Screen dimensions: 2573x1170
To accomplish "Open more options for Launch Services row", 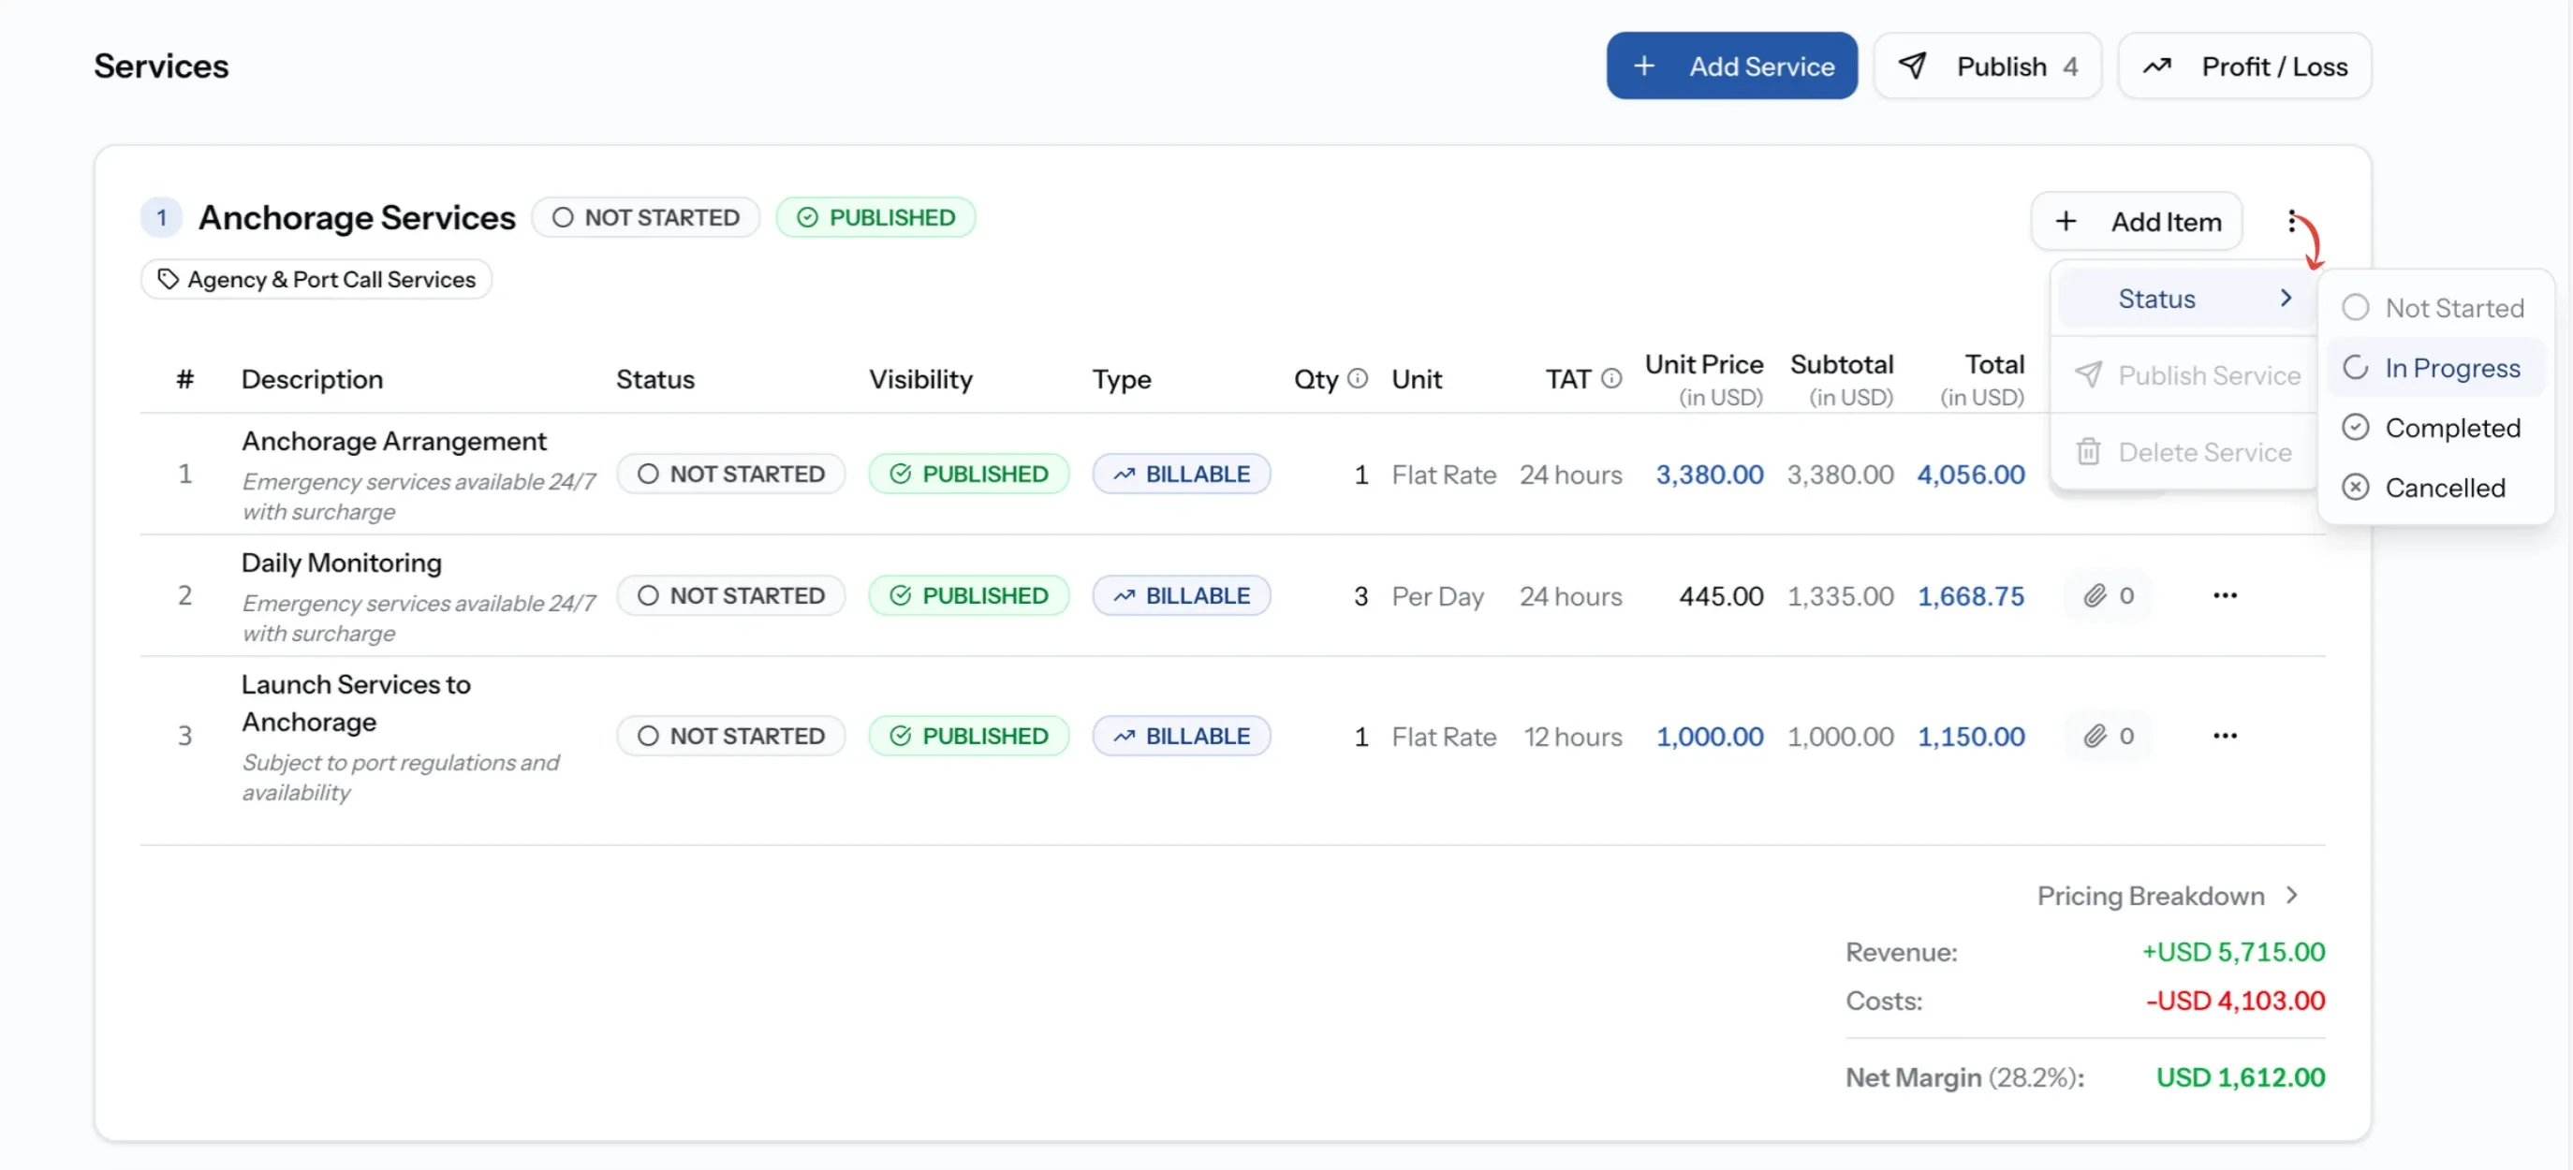I will 2225,737.
